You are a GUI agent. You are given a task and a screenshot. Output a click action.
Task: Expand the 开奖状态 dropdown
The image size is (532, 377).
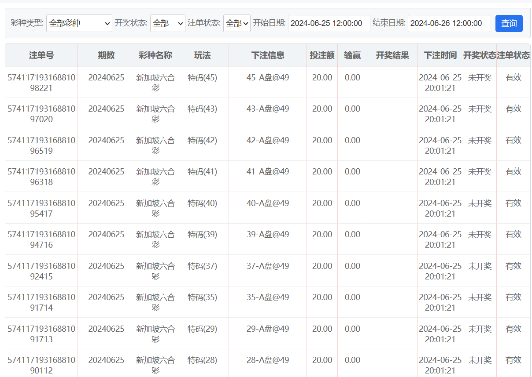click(x=168, y=23)
